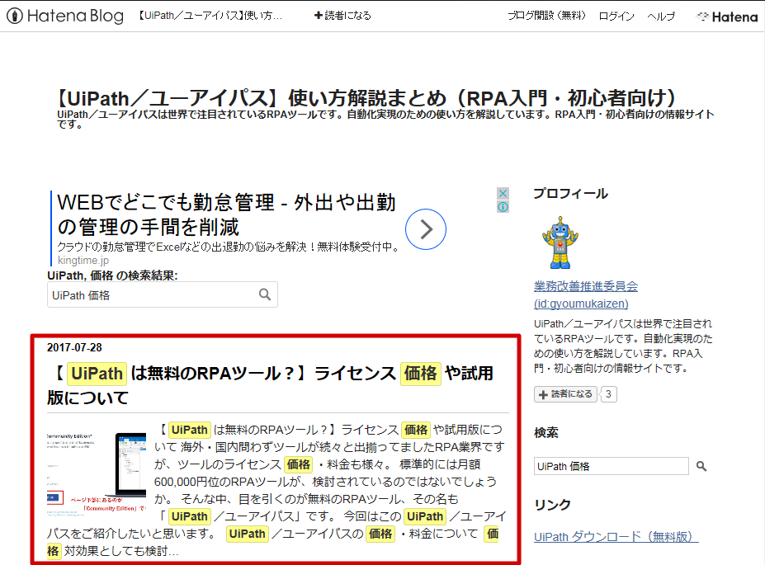This screenshot has height=565, width=765.
Task: Click the プロフィール sidebar heading
Action: pos(570,194)
